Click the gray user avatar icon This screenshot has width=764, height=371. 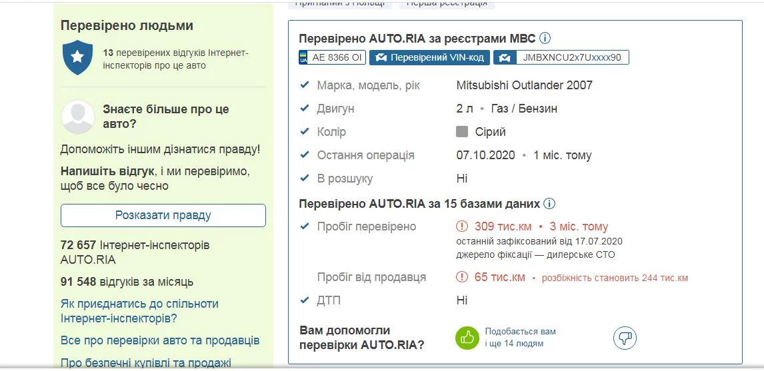tap(78, 117)
